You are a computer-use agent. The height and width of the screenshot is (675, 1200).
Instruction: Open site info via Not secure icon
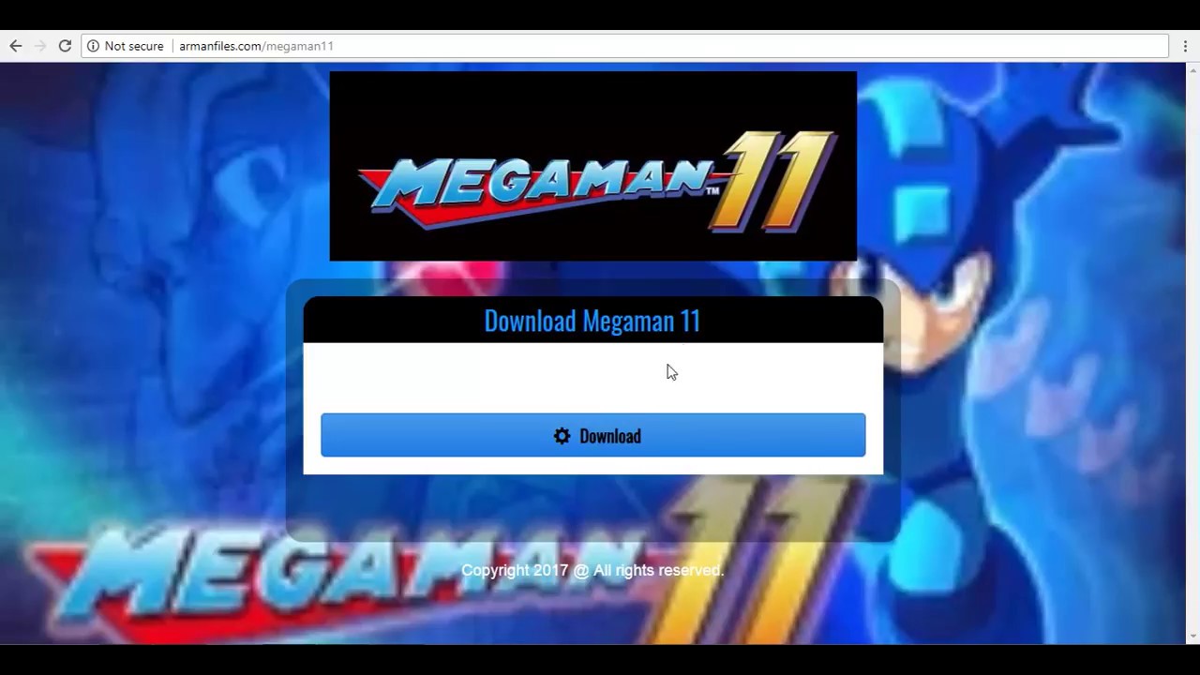pos(93,46)
